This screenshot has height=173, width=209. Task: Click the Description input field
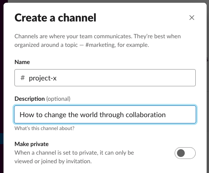click(105, 114)
